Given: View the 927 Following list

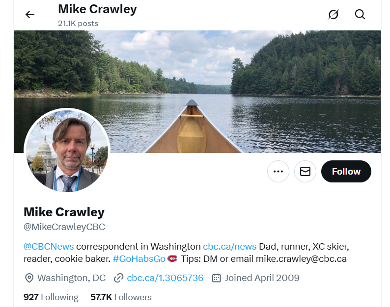Looking at the screenshot, I should click(51, 297).
